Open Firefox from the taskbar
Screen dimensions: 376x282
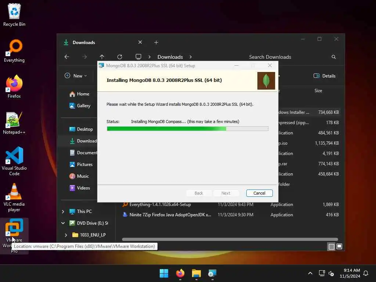click(180, 273)
